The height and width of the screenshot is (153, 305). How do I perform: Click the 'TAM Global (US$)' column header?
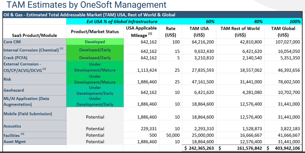[283, 32]
